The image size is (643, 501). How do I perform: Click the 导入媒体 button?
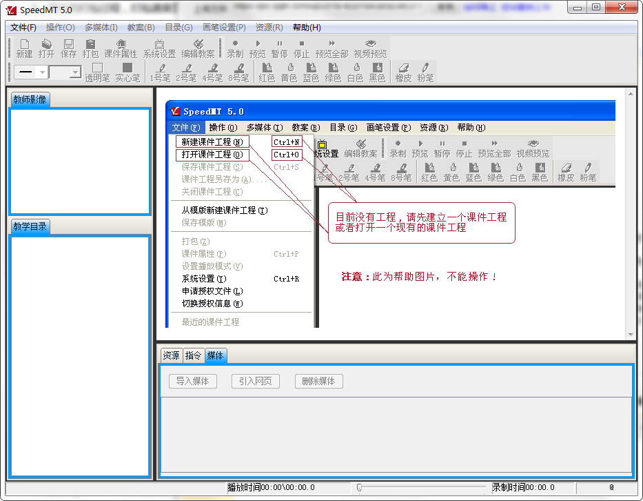[x=193, y=382]
